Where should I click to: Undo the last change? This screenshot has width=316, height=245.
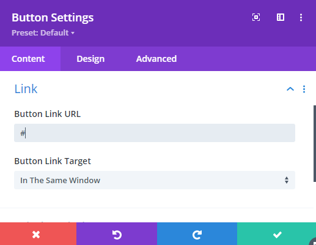[x=117, y=234]
